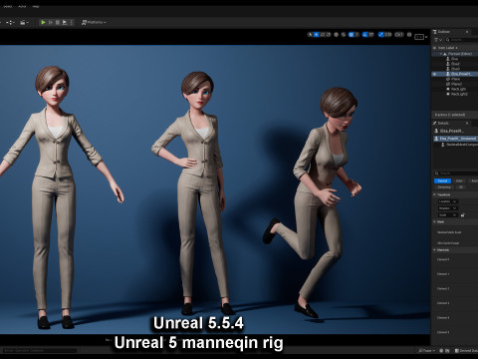Screen dimensions: 478x359
Task: Choose the select-objects cursor tool in viewport
Action: [310, 34]
